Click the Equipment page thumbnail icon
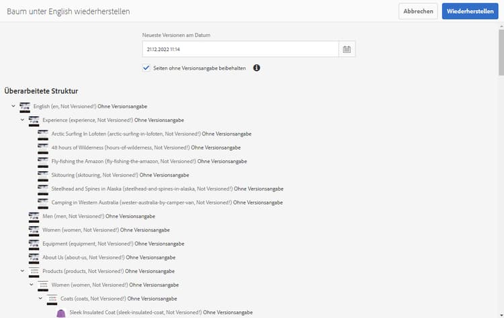 click(34, 245)
